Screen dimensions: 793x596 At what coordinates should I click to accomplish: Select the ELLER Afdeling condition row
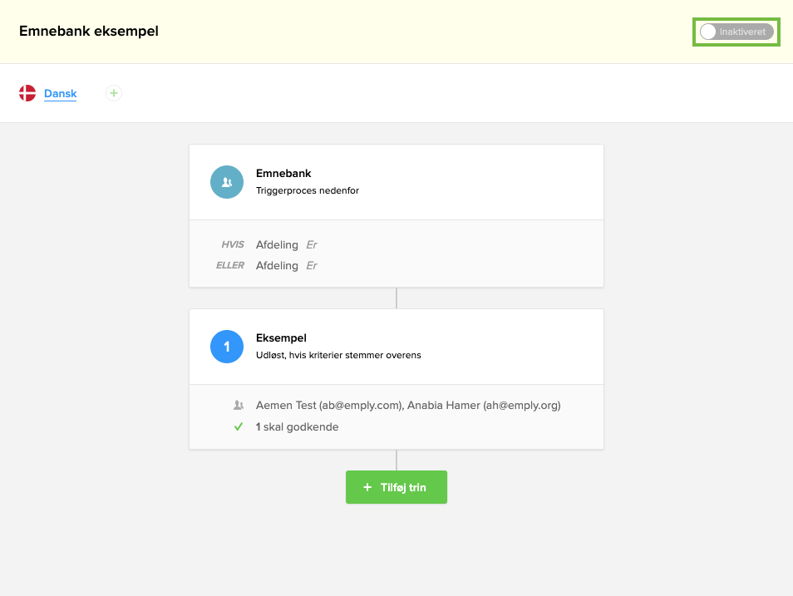277,265
